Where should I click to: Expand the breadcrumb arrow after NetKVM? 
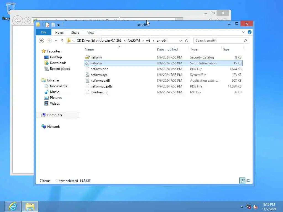click(143, 41)
